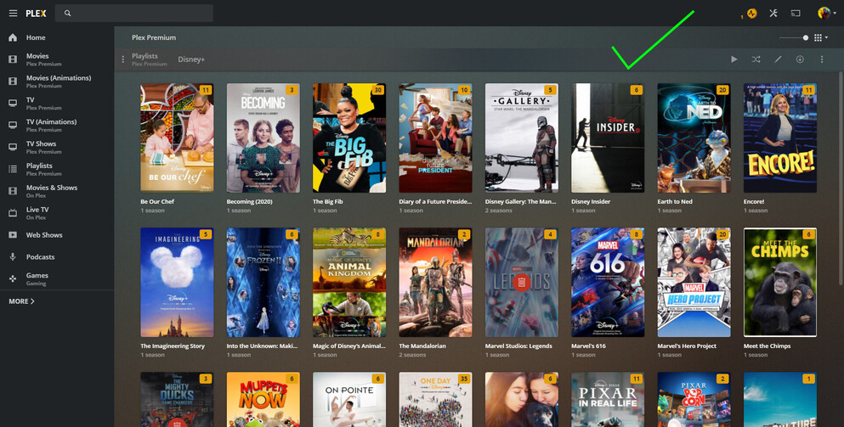The image size is (844, 427).
Task: Open The Big Fib poster
Action: [349, 138]
